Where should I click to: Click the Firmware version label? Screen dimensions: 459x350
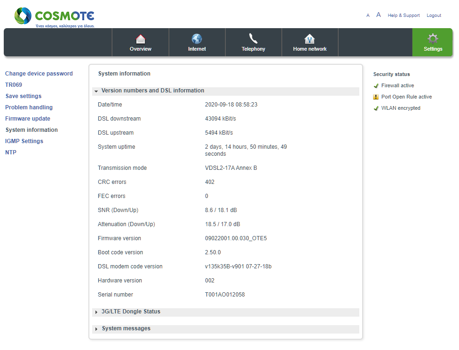[119, 238]
